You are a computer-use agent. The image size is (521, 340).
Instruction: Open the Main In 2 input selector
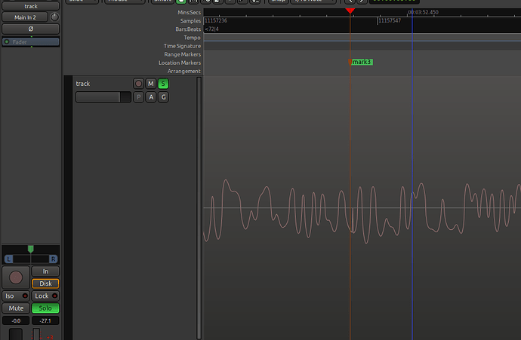(25, 17)
